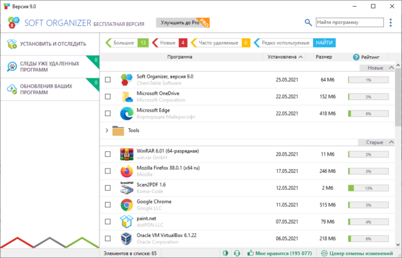
Task: Check the Soft Organizer version 9.0 checkbox
Action: (x=108, y=80)
